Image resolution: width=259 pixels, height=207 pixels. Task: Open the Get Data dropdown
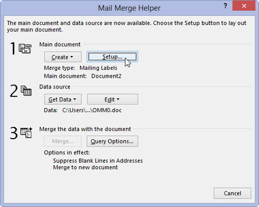tap(63, 99)
